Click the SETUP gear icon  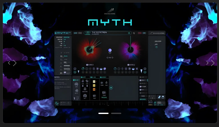[x=57, y=37]
